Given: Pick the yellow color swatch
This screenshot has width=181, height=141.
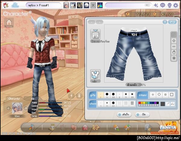Looking at the screenshot, I should pyautogui.click(x=144, y=103).
